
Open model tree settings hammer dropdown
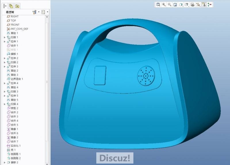35,12
